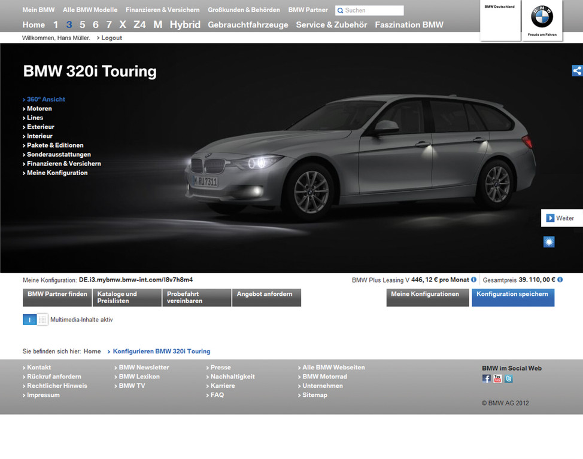Open Finanzieren & Versichern top menu
The image size is (583, 459).
pos(162,10)
